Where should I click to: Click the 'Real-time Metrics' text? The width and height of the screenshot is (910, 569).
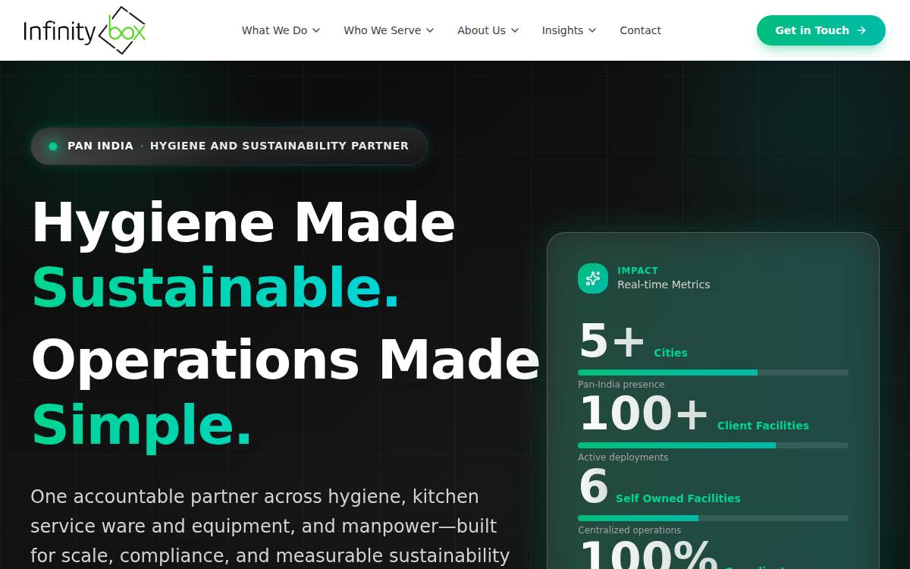click(664, 284)
